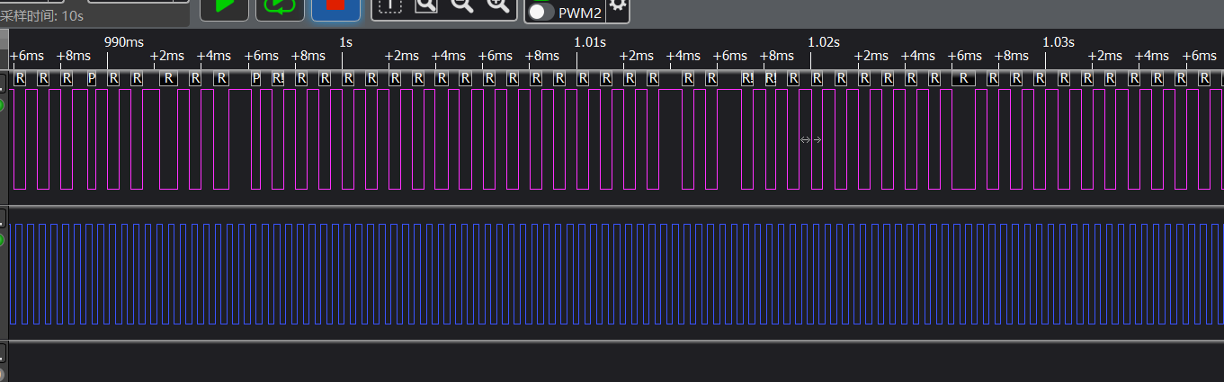Click the measurement arrows on the magenta waveform
Screen dimensions: 1224x382
pyautogui.click(x=811, y=139)
